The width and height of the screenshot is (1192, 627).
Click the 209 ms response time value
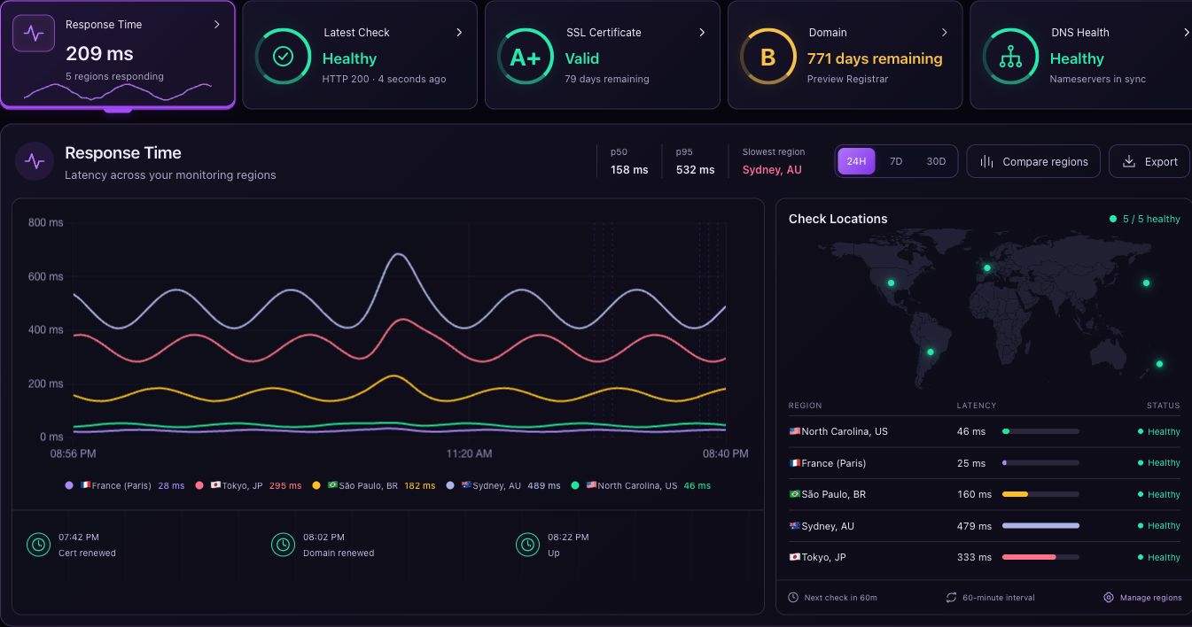[99, 53]
